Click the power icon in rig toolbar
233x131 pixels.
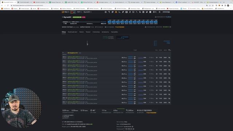[x=106, y=12]
